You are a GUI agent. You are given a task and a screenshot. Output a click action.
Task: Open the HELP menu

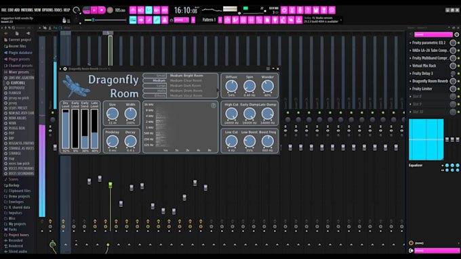click(66, 10)
